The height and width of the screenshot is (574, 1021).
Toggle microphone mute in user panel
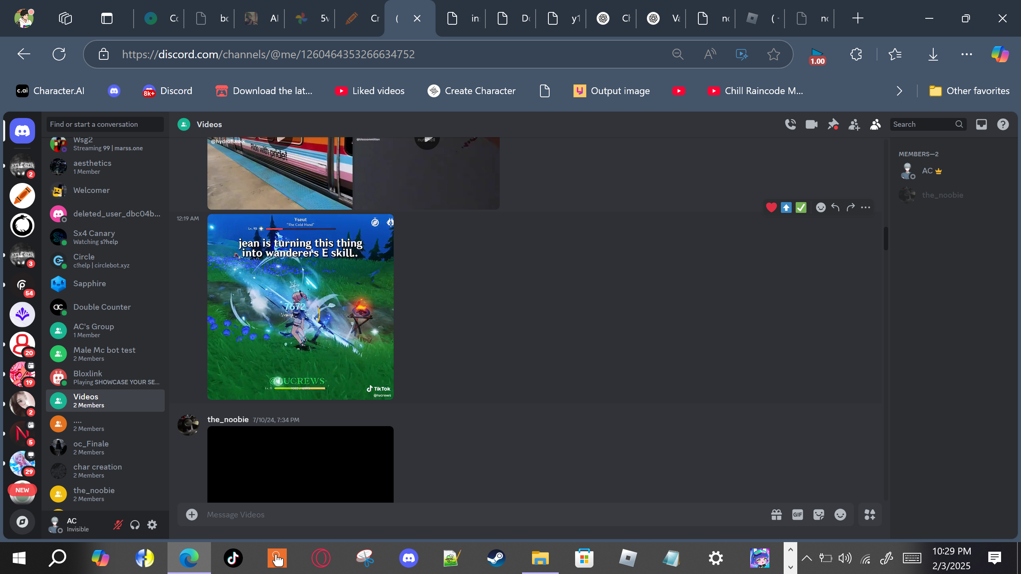point(118,525)
